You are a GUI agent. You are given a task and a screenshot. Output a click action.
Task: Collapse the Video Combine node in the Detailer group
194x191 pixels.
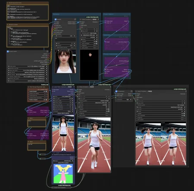point(81,19)
